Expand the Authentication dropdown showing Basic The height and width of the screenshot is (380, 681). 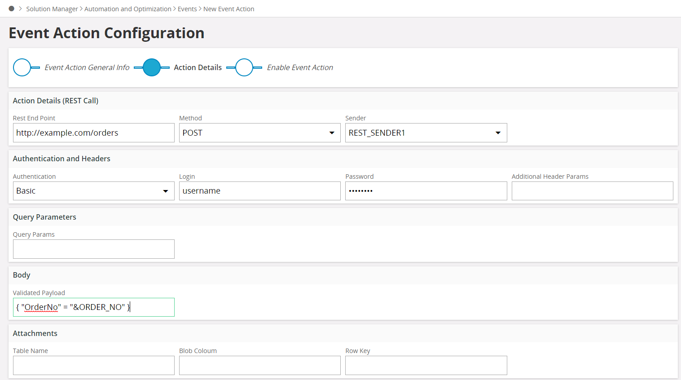coord(93,191)
